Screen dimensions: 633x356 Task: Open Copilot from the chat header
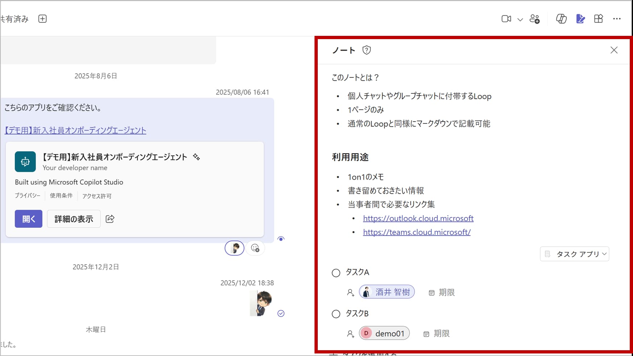[561, 19]
